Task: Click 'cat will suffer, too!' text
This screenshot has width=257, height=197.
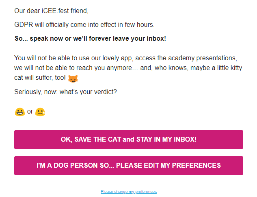Action: [x=40, y=78]
